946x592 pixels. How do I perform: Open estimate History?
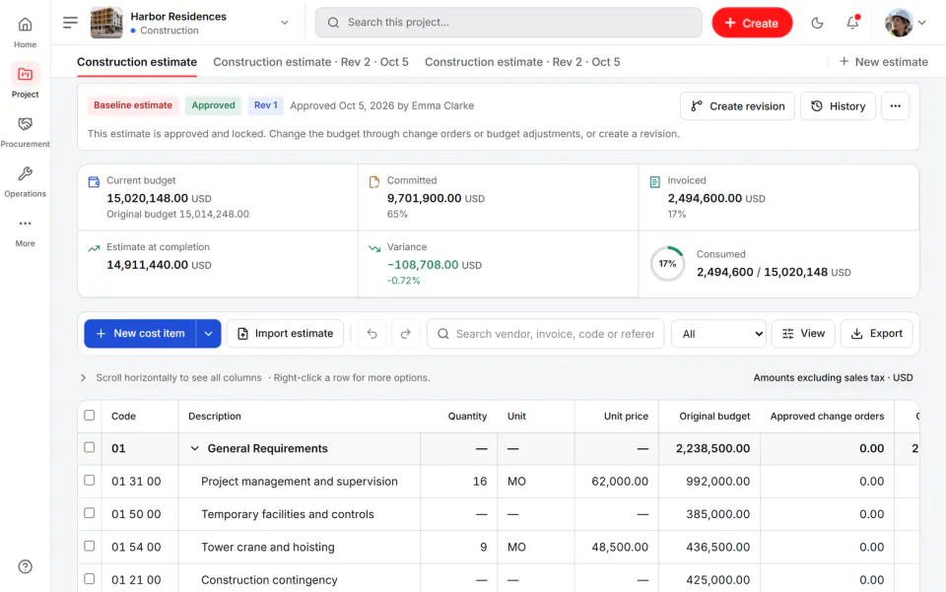pos(838,106)
